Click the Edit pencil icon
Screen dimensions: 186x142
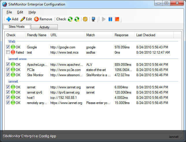coord(23,19)
